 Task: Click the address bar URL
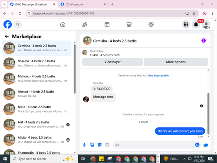[64, 13]
